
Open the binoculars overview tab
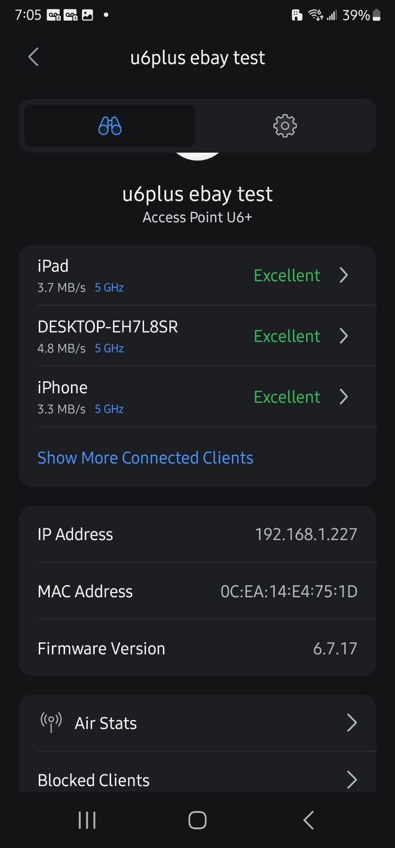click(x=110, y=126)
